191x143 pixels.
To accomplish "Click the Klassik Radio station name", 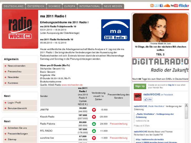I will [47, 117].
